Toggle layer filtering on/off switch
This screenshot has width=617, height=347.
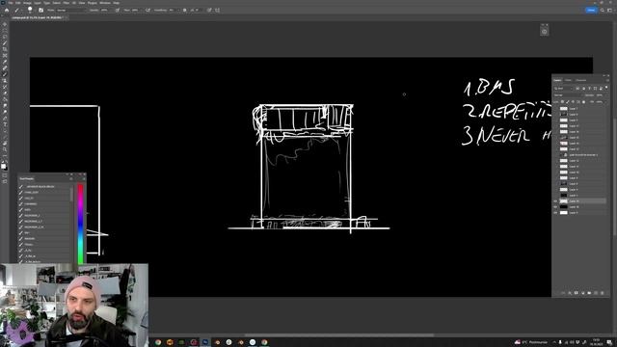(x=606, y=88)
